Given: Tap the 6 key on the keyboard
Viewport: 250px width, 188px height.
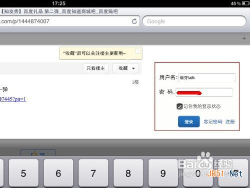Looking at the screenshot, I should click(x=58, y=173).
